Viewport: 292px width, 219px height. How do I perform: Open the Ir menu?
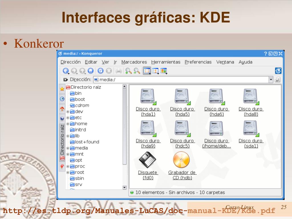pos(115,62)
